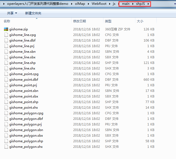Sort files by 类型 column header

tap(108, 21)
